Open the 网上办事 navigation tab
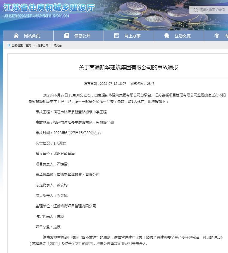Viewport: 228px width, 253px height. tap(129, 36)
